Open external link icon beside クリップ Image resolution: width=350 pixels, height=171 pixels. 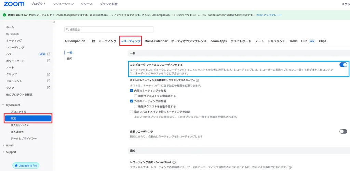(49, 74)
